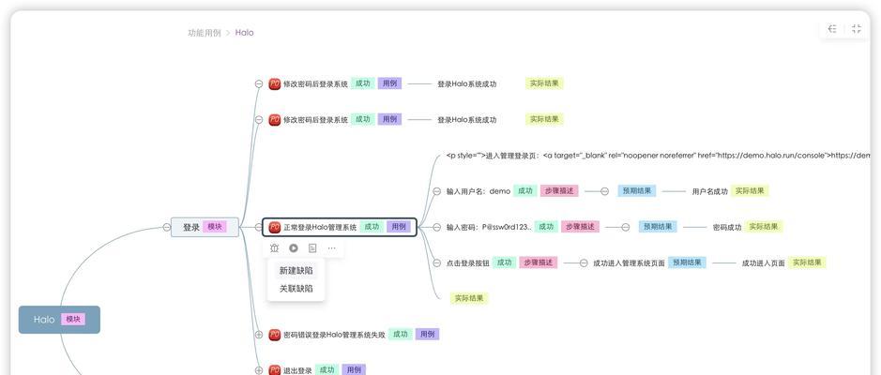This screenshot has height=375, width=881.
Task: Select the 进入管理登录页 HTML precondition text
Action: pos(658,156)
